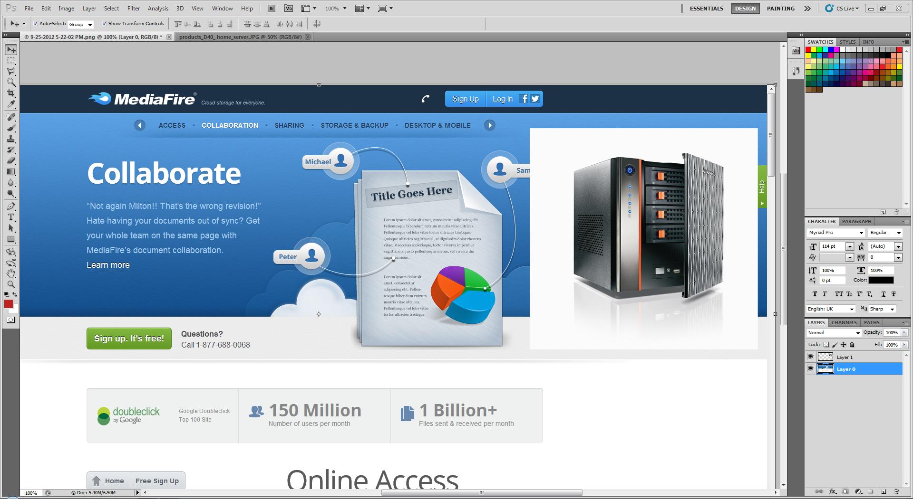The image size is (913, 499).
Task: Open the Sharp anti-aliasing dropdown
Action: [882, 309]
